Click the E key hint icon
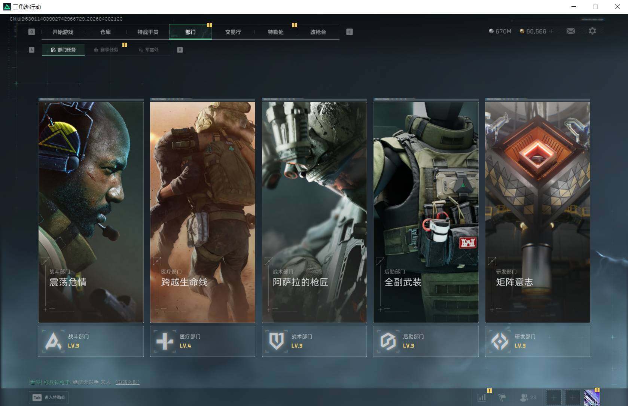Viewport: 628px width, 406px height. [x=349, y=32]
